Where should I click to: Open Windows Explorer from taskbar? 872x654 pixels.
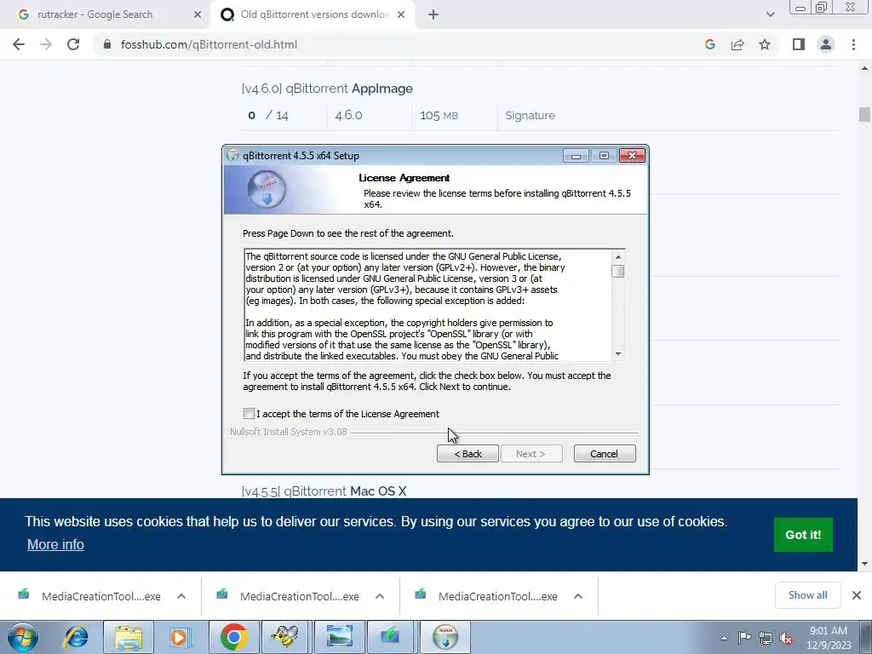click(129, 637)
